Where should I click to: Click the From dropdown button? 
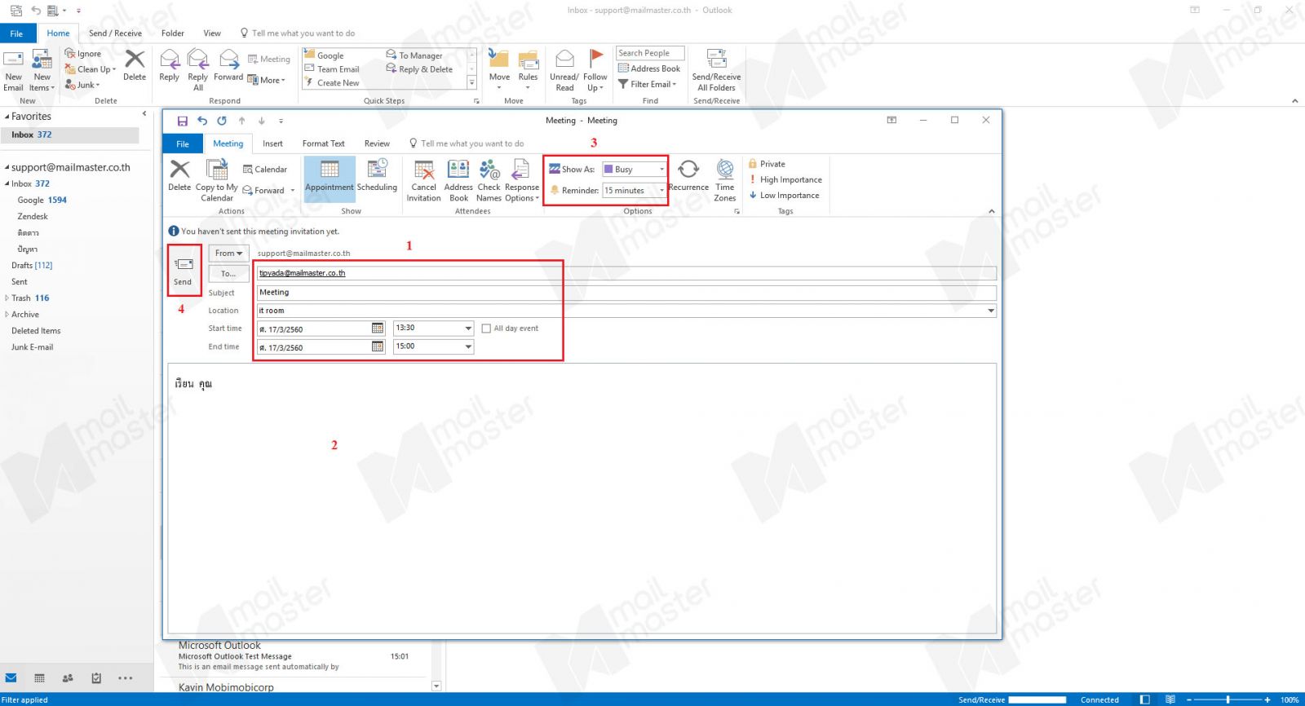click(229, 254)
